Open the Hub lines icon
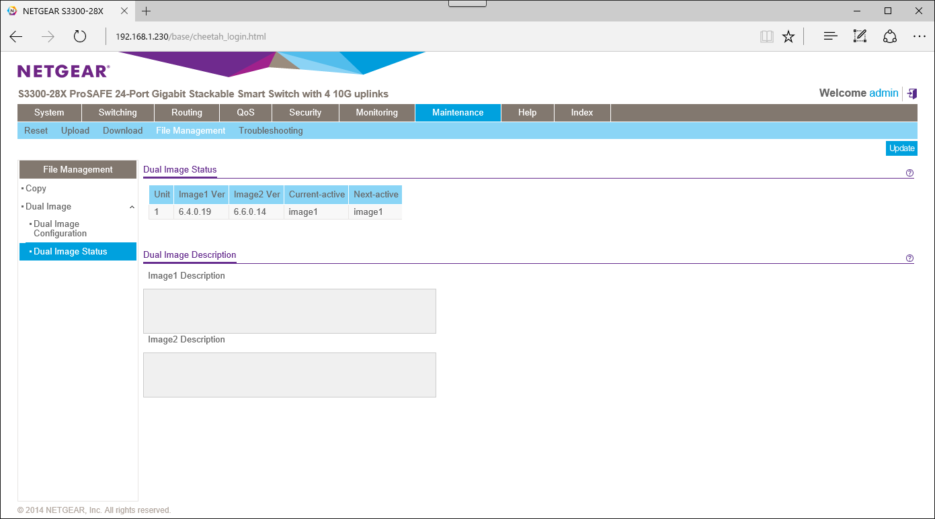Screen dimensions: 935x519 click(831, 36)
